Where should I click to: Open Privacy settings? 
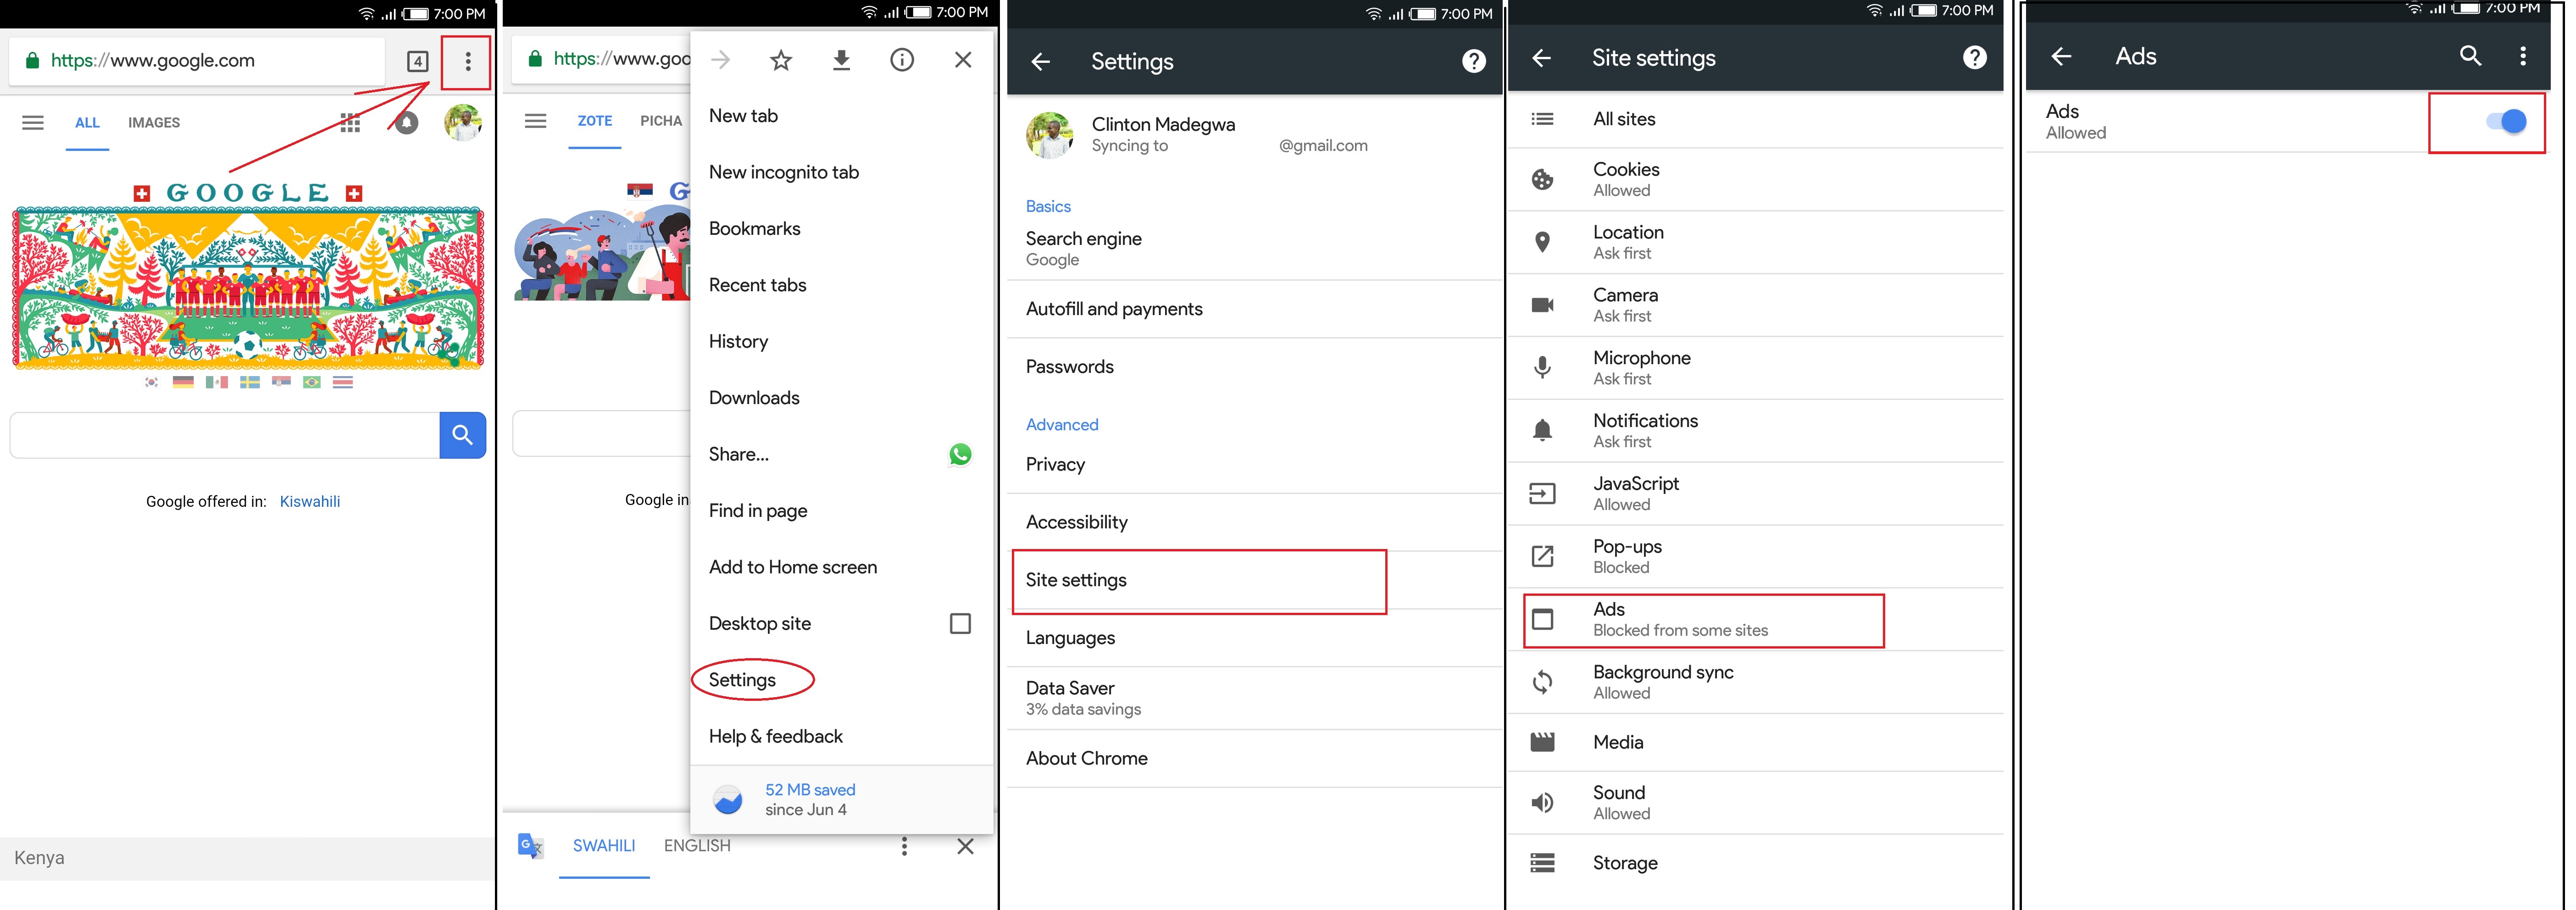click(1254, 465)
